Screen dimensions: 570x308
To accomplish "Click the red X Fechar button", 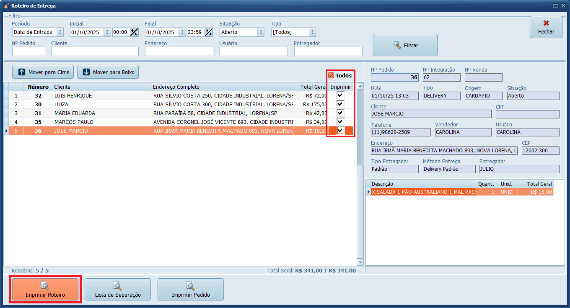I will [x=546, y=27].
